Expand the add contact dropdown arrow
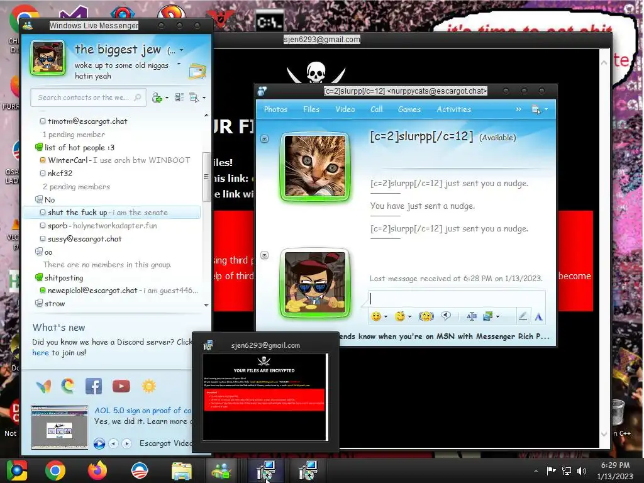The width and height of the screenshot is (644, 483). (x=167, y=97)
